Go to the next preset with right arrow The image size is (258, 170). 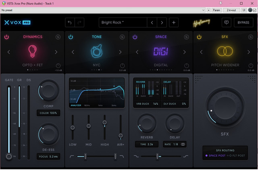(x=162, y=23)
